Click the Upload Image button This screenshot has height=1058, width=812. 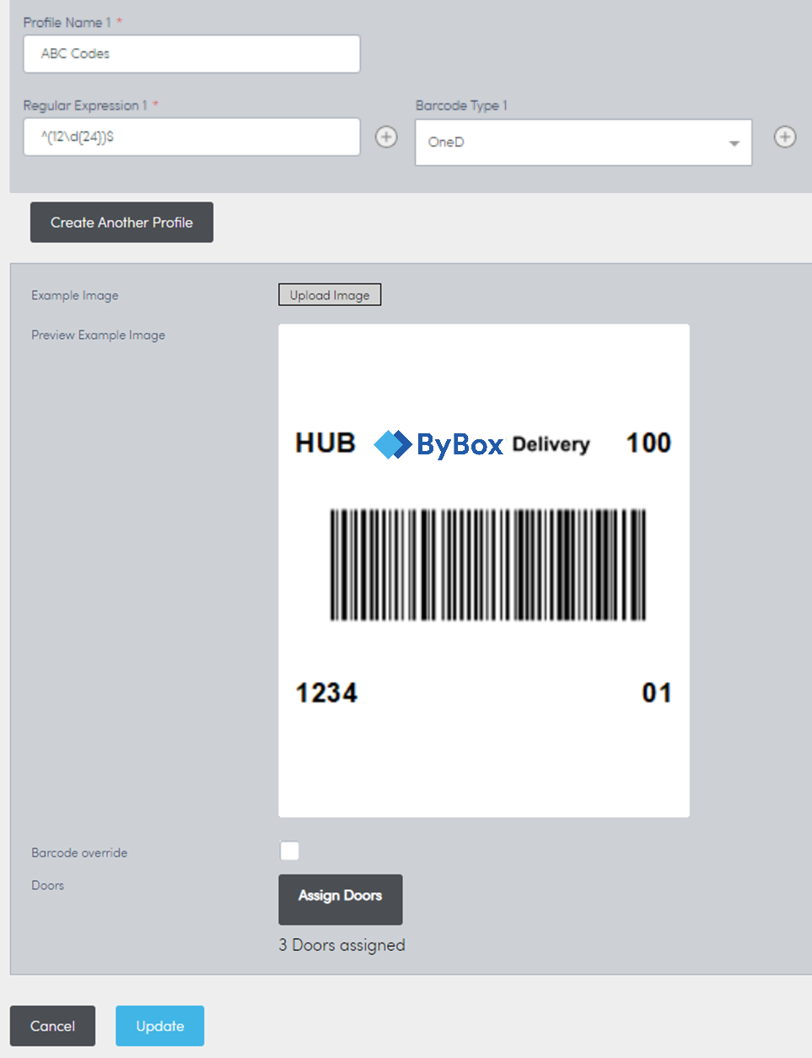point(330,295)
